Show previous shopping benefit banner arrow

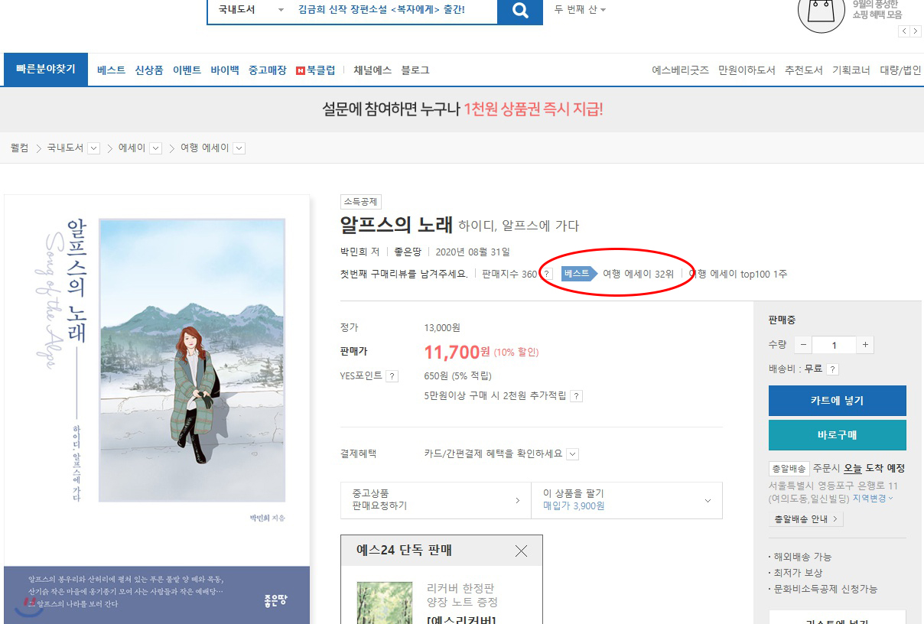(904, 31)
